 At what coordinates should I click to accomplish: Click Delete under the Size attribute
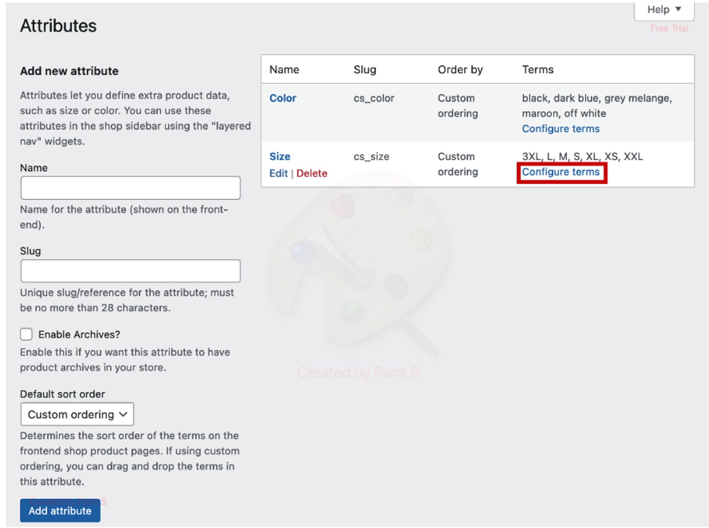click(312, 173)
